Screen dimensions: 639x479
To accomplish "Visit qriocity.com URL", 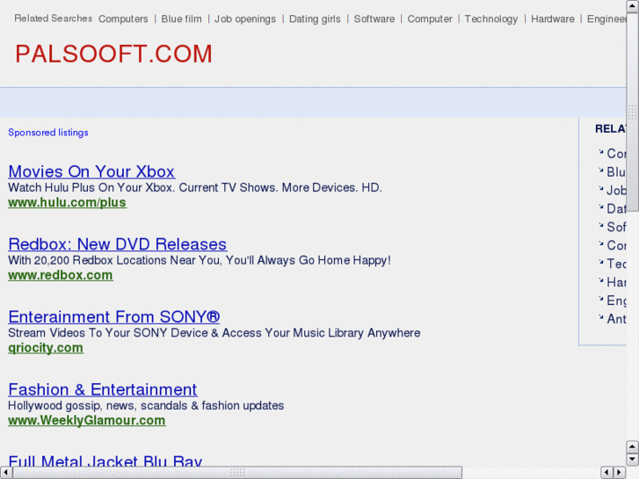I will [46, 348].
